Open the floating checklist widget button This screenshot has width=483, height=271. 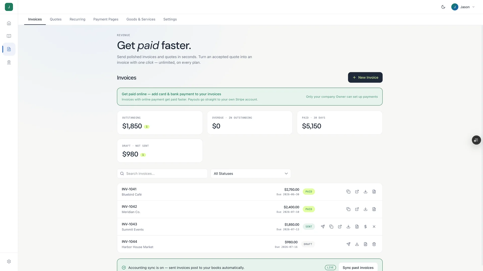(476, 140)
